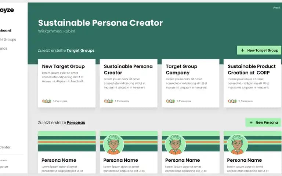Click the fourth persona card's avatar
The width and height of the screenshot is (282, 176).
coord(237,144)
